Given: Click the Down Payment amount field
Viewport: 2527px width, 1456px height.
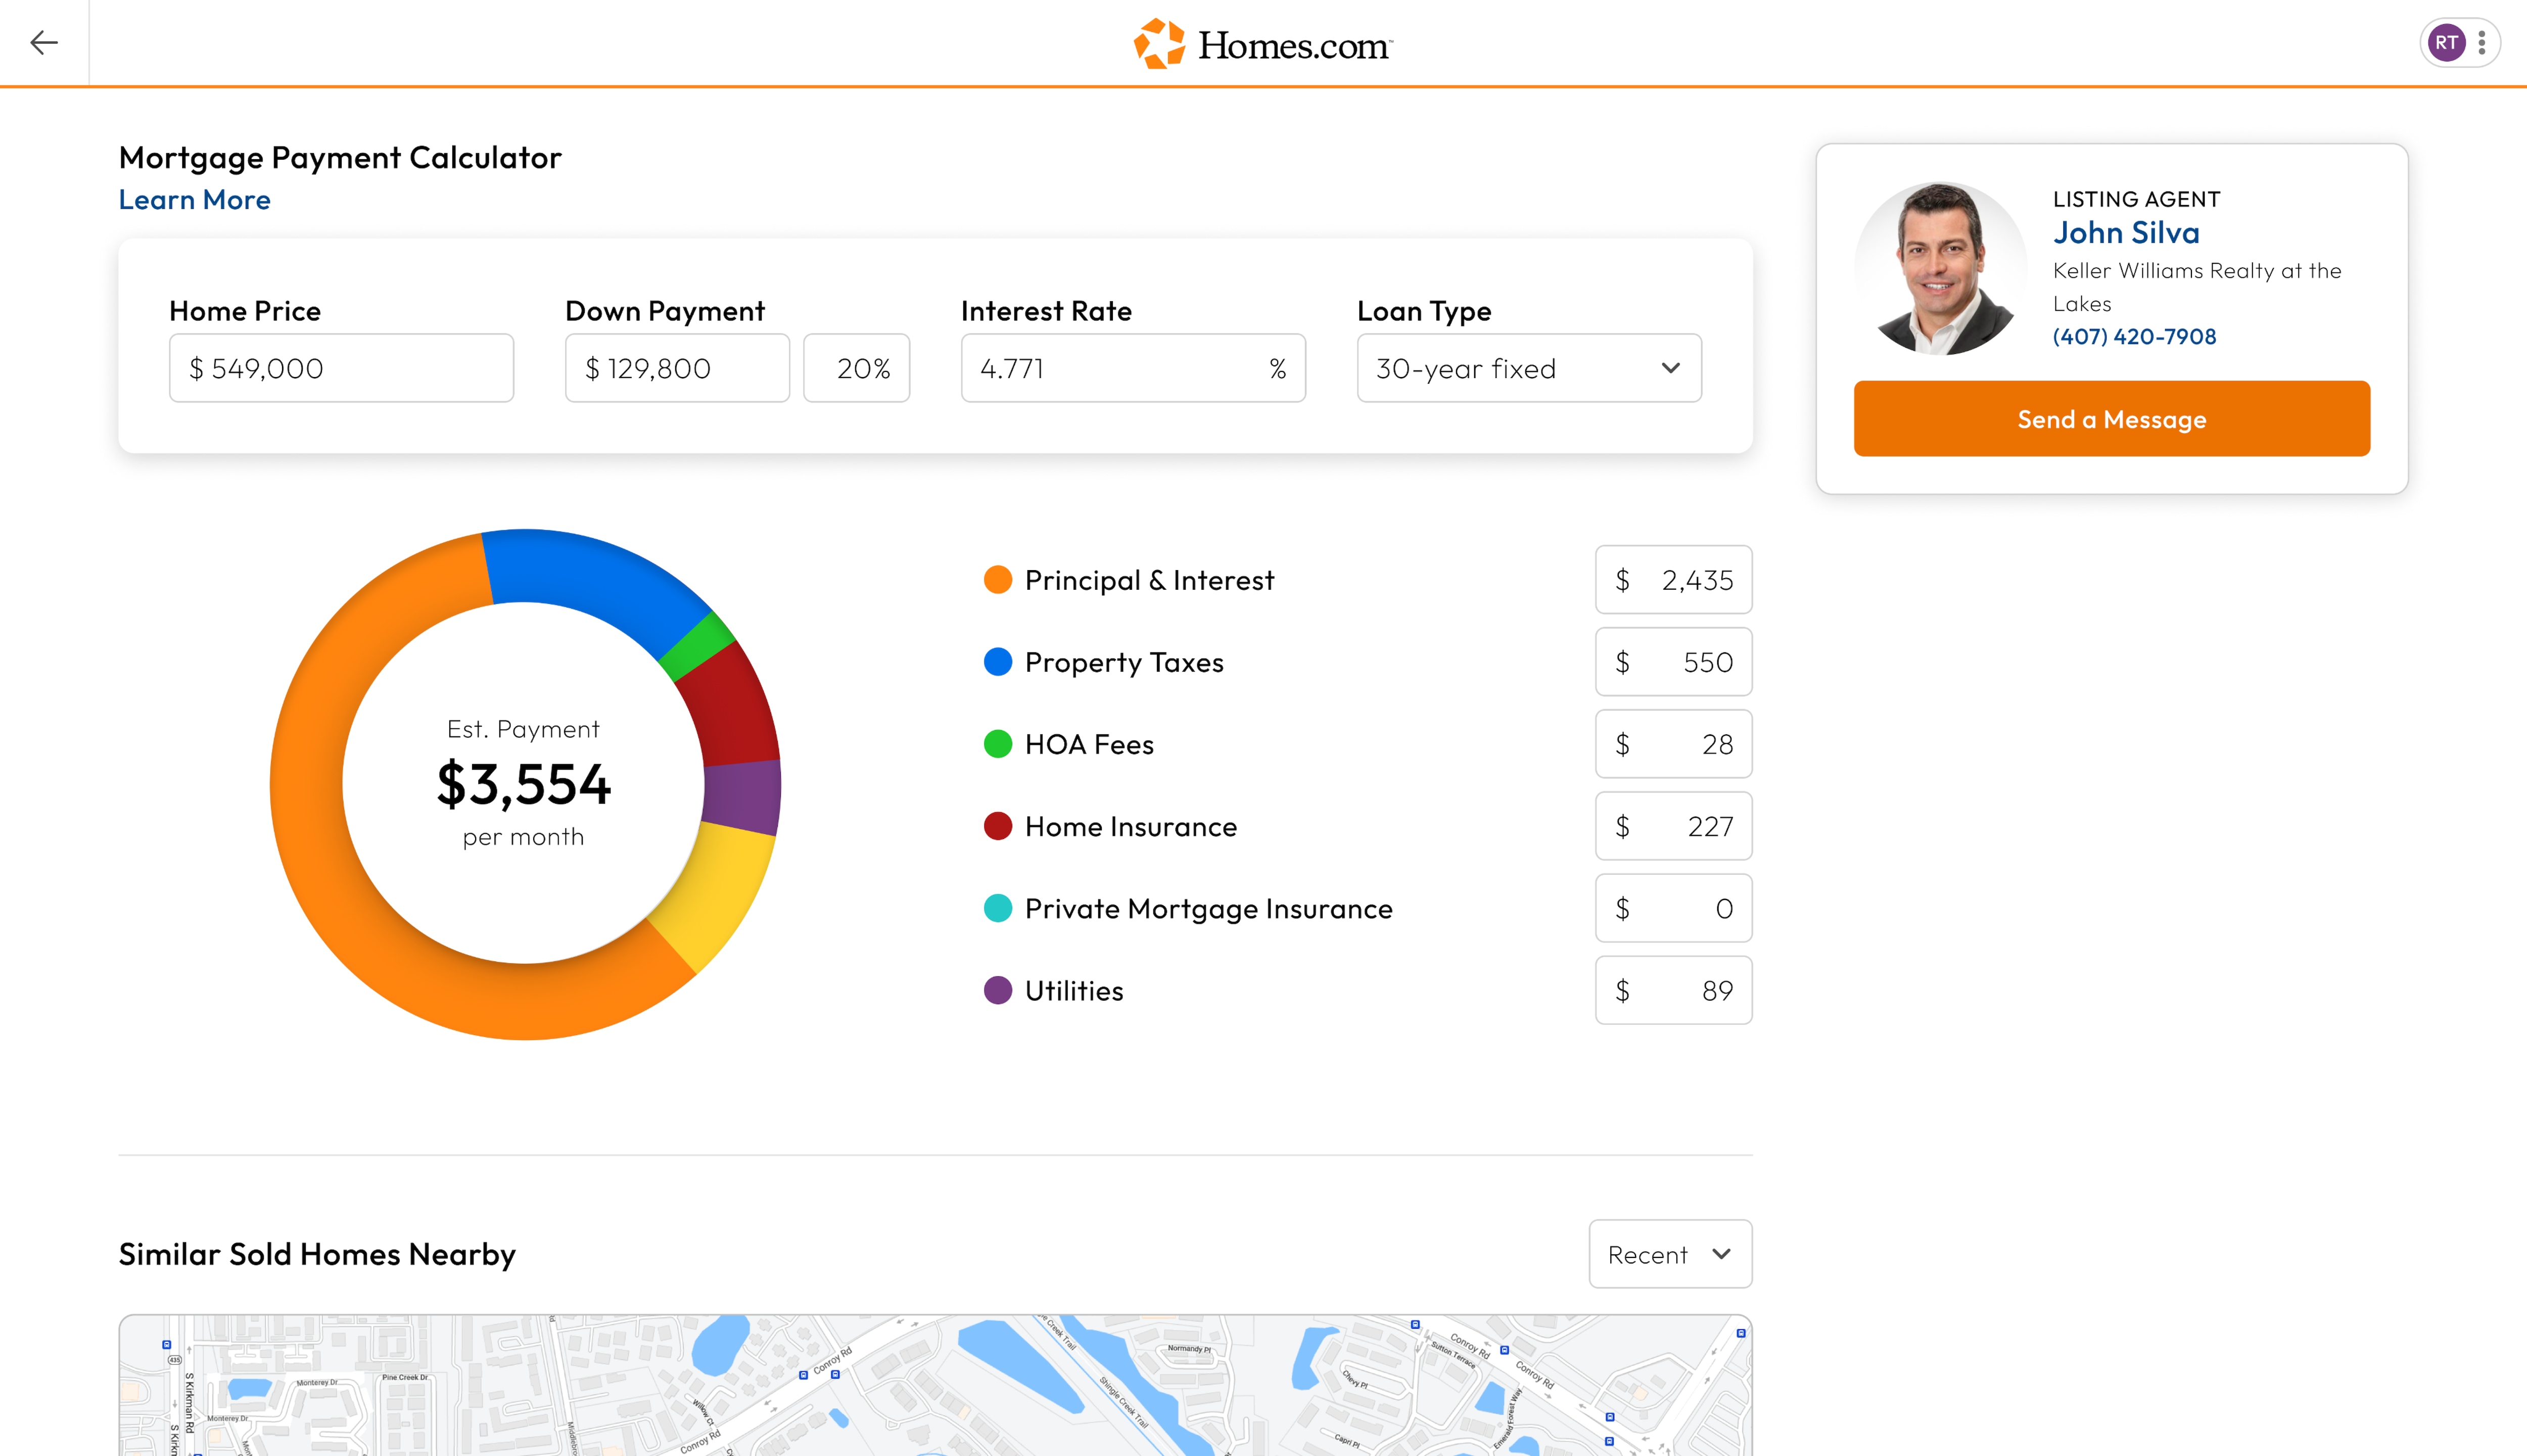Looking at the screenshot, I should pyautogui.click(x=677, y=368).
